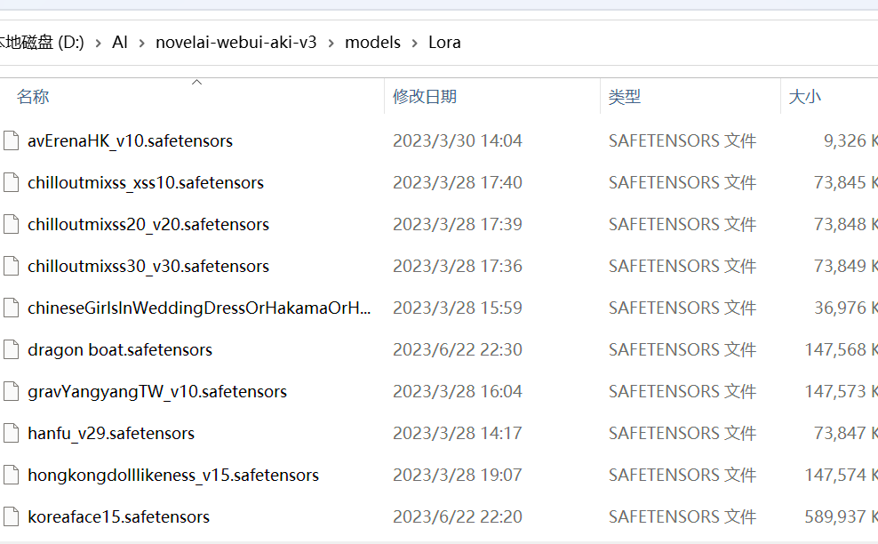Sort by 名称 column header

33,96
